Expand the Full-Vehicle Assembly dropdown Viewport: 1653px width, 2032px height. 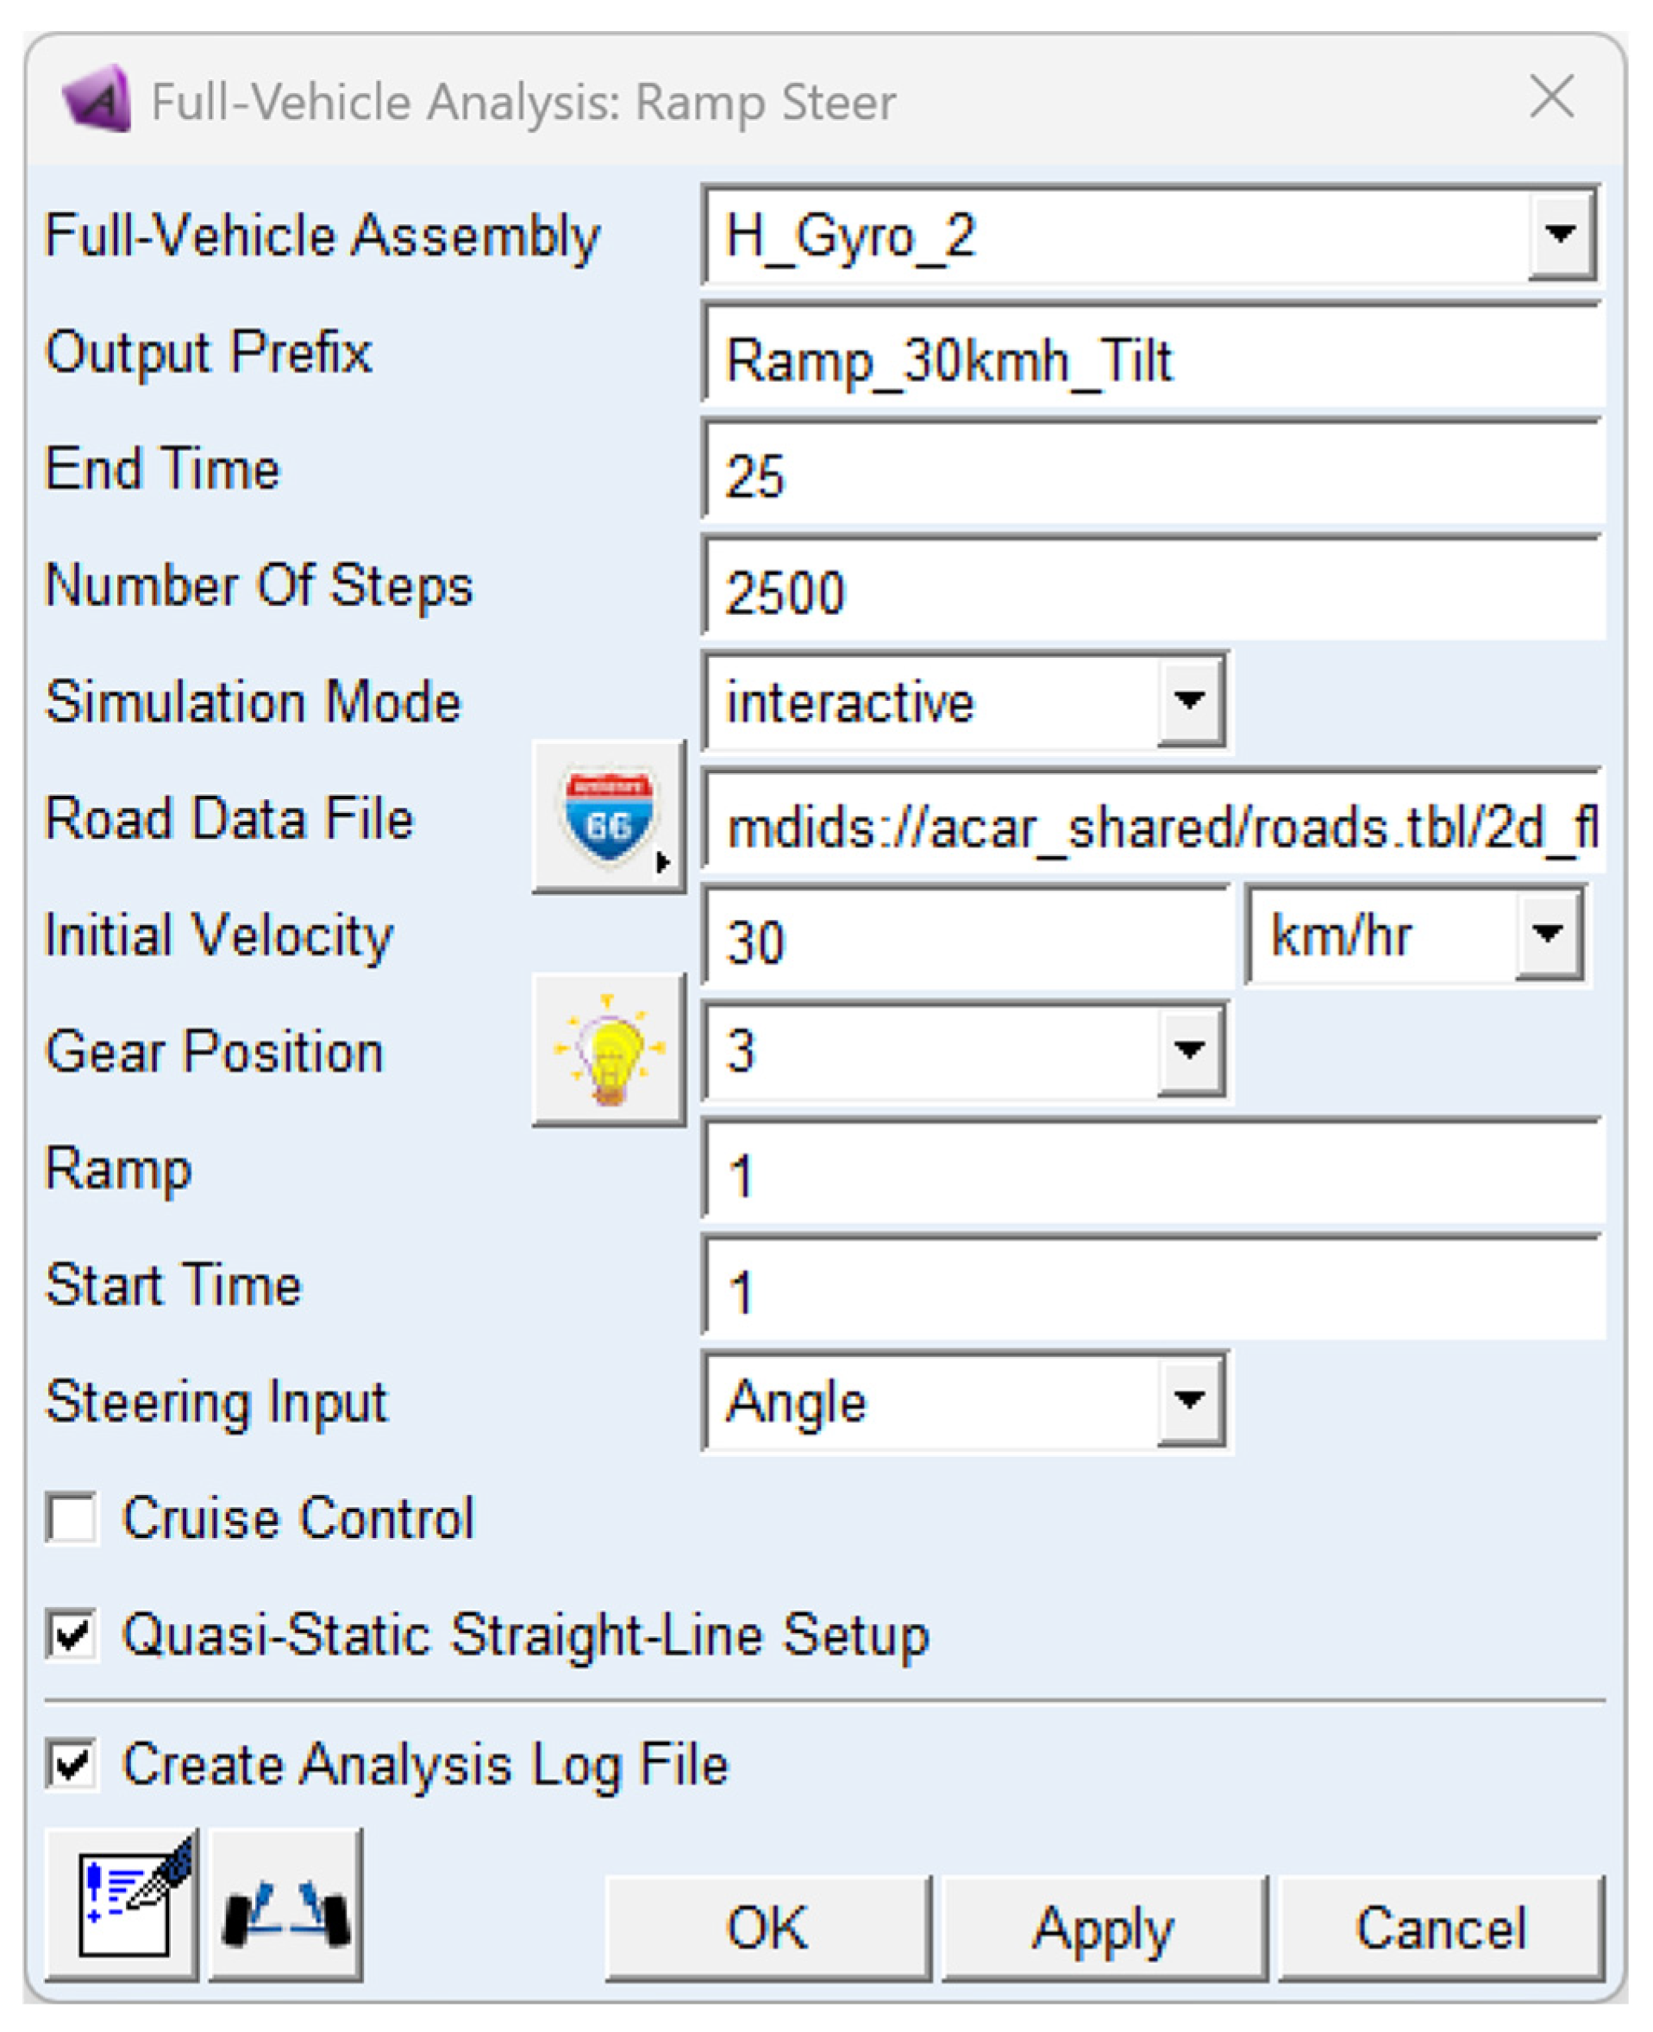tap(1561, 234)
